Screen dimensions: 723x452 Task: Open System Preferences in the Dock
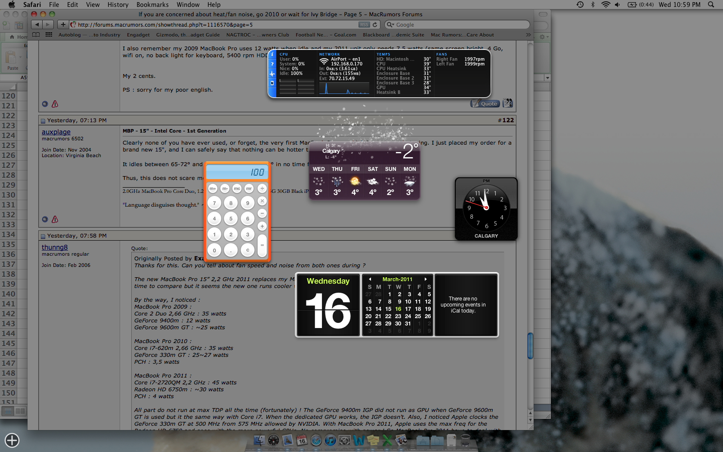344,440
